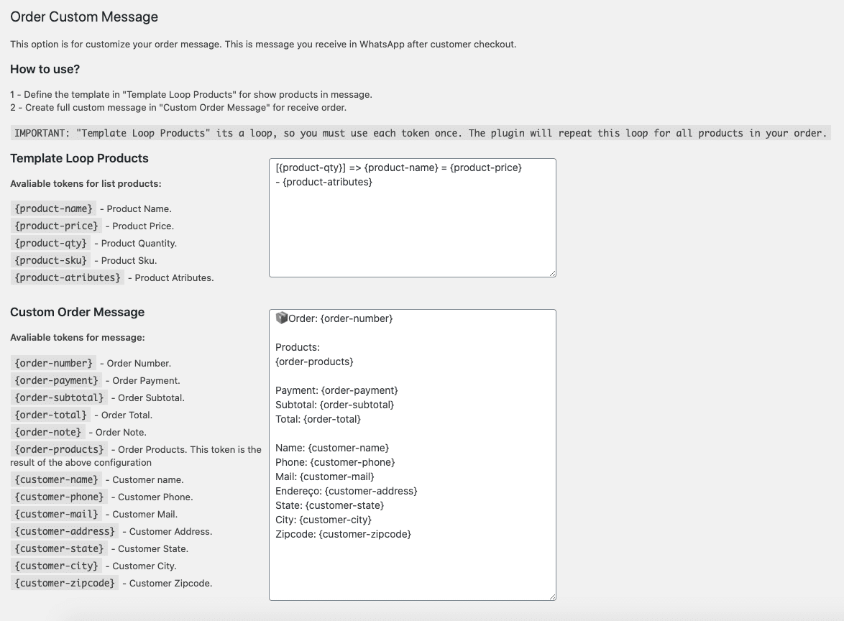This screenshot has width=844, height=621.
Task: Select the {product-sku} token code
Action: click(50, 260)
